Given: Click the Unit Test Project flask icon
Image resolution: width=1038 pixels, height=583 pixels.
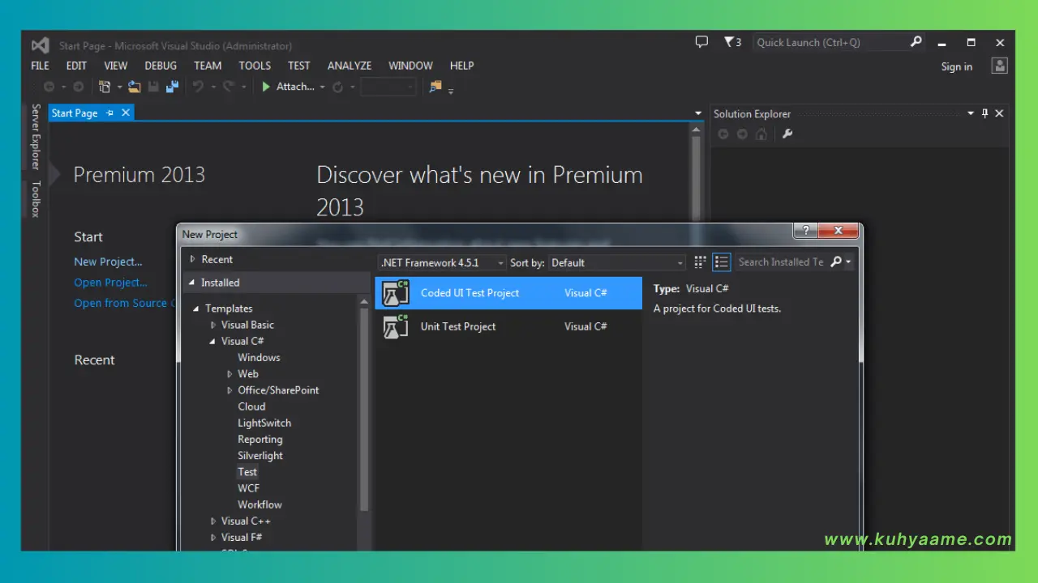Looking at the screenshot, I should (396, 326).
